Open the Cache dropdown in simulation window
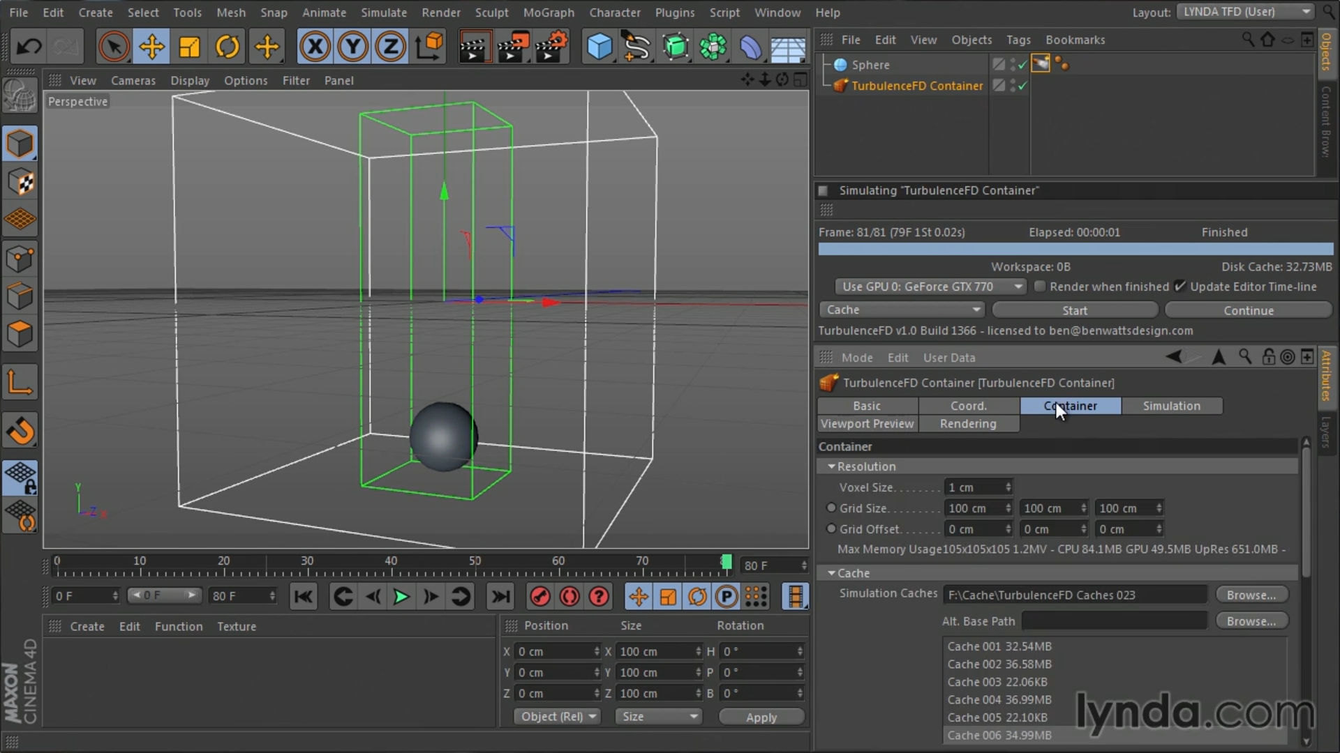1340x753 pixels. [x=902, y=310]
